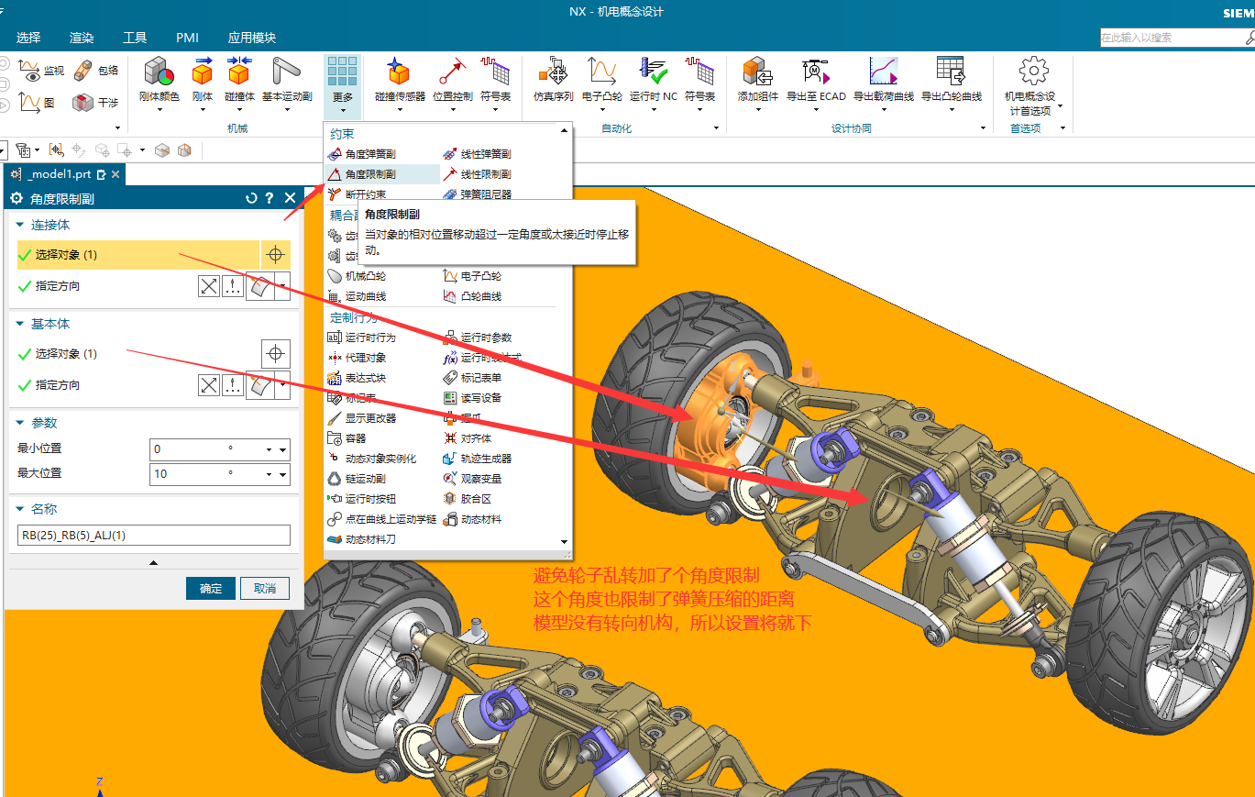Click the 导出载荷曲线 export load curve icon

click(x=883, y=72)
